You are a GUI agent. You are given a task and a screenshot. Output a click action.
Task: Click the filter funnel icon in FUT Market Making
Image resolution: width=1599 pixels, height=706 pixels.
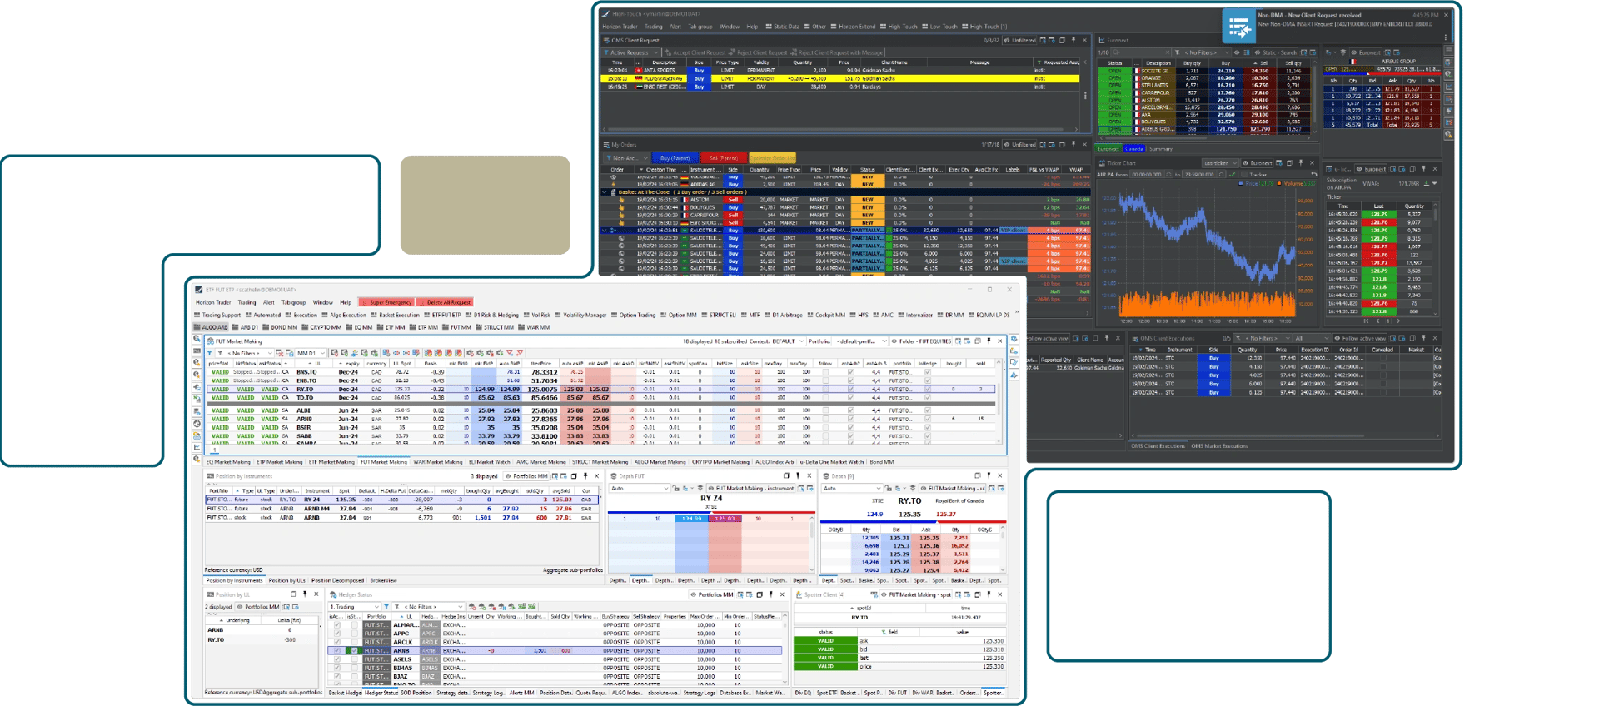210,353
